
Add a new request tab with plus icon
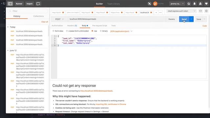click(x=156, y=12)
